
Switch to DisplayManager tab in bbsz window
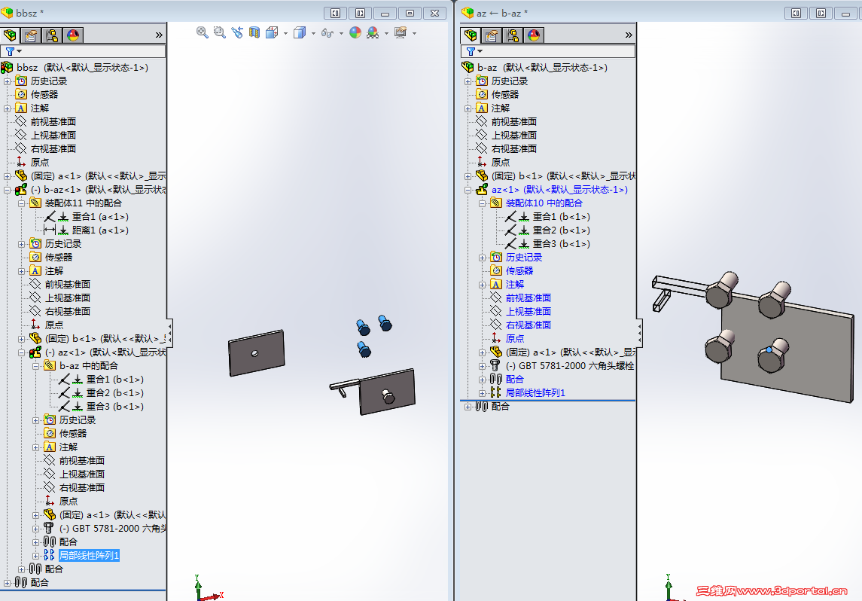pyautogui.click(x=72, y=35)
